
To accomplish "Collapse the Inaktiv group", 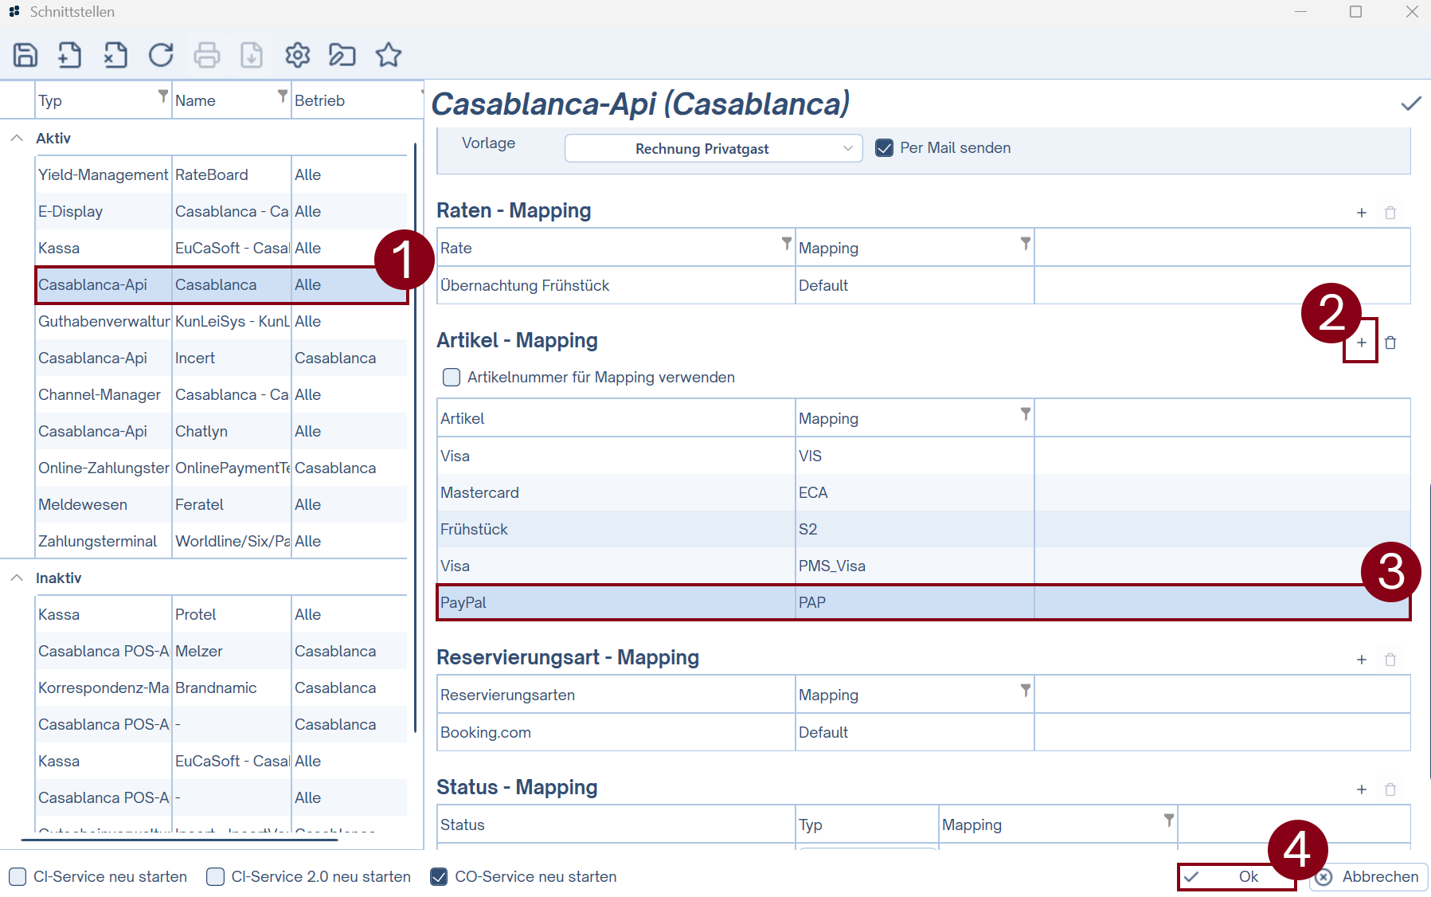I will pos(17,578).
